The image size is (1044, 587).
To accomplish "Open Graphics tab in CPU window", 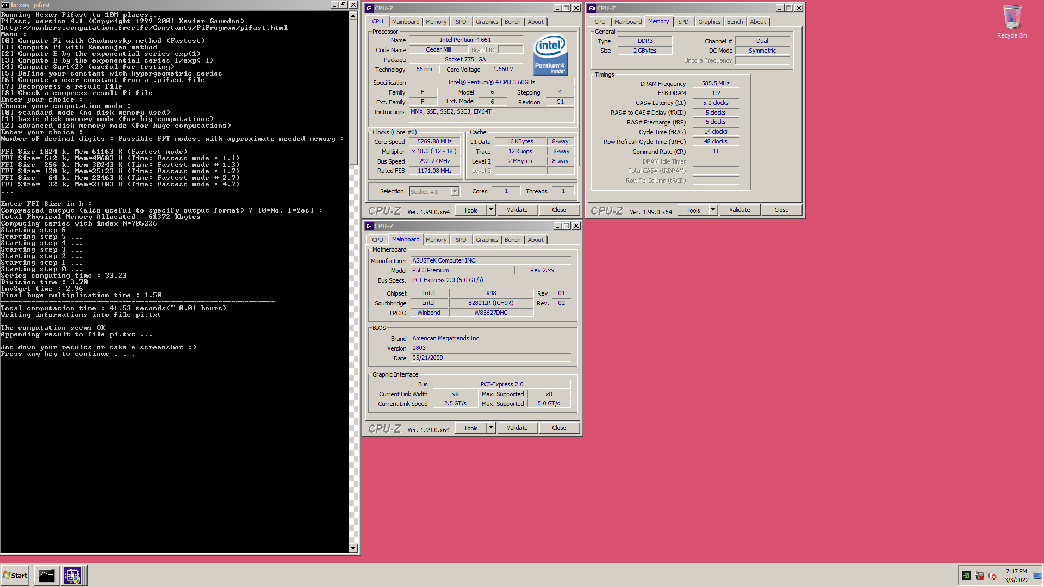I will coord(487,22).
